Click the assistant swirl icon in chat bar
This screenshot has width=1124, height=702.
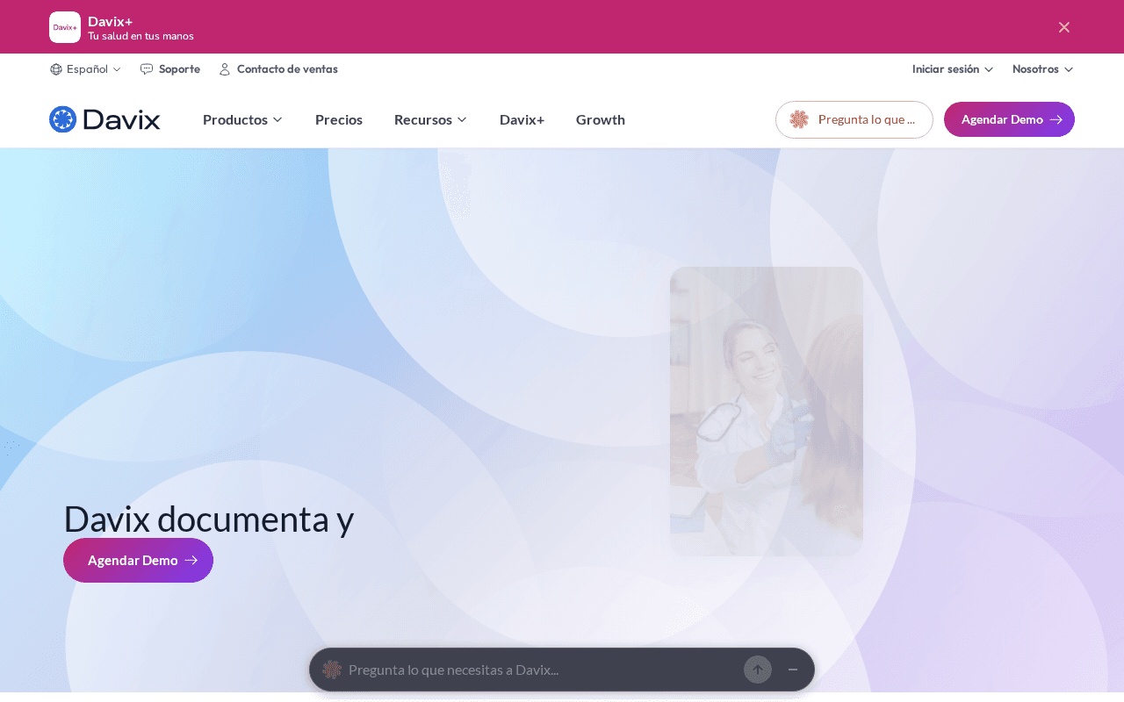tap(332, 670)
